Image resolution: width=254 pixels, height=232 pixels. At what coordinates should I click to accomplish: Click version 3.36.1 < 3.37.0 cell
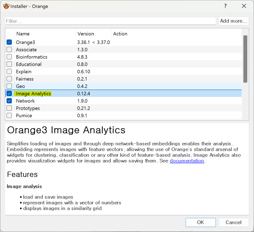click(x=93, y=42)
